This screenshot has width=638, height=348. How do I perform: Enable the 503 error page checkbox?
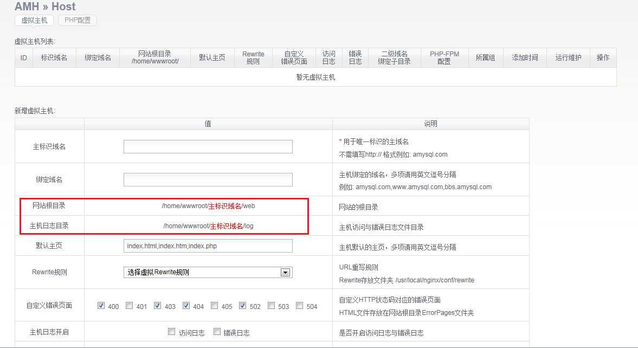pyautogui.click(x=271, y=306)
